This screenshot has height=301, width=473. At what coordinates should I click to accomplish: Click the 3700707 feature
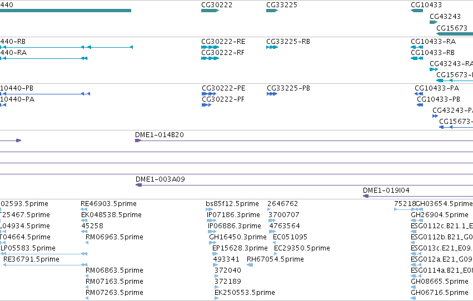tap(272, 220)
